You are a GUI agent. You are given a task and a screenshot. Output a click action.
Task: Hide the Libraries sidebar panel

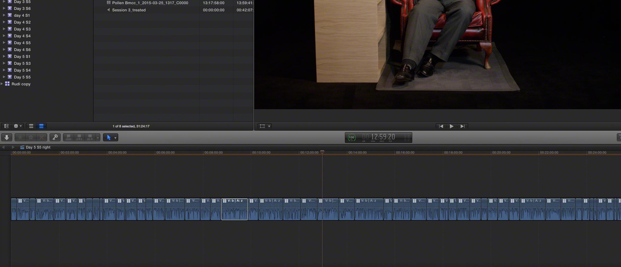pos(6,126)
